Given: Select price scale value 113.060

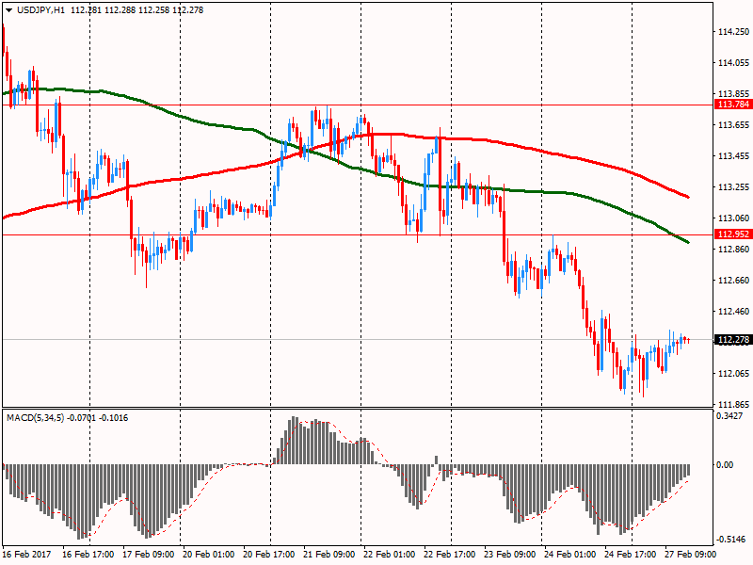Looking at the screenshot, I should point(733,218).
